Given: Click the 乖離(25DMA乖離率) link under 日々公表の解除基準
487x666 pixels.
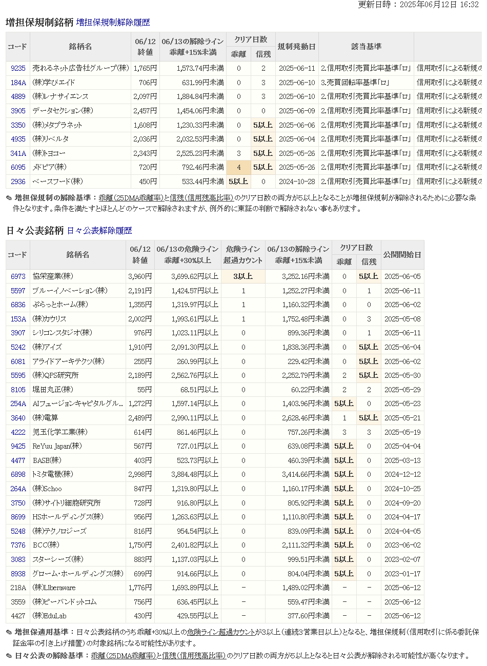Looking at the screenshot, I should pos(123,655).
